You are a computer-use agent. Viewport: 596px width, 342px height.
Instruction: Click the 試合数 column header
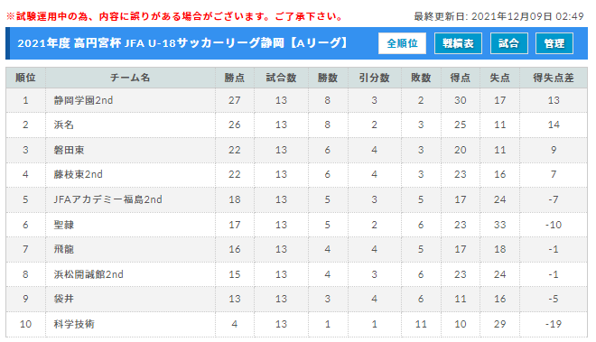(x=281, y=78)
